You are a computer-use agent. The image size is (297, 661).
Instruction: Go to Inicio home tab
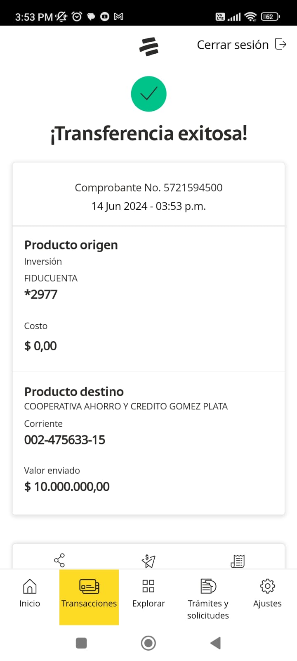pyautogui.click(x=30, y=593)
